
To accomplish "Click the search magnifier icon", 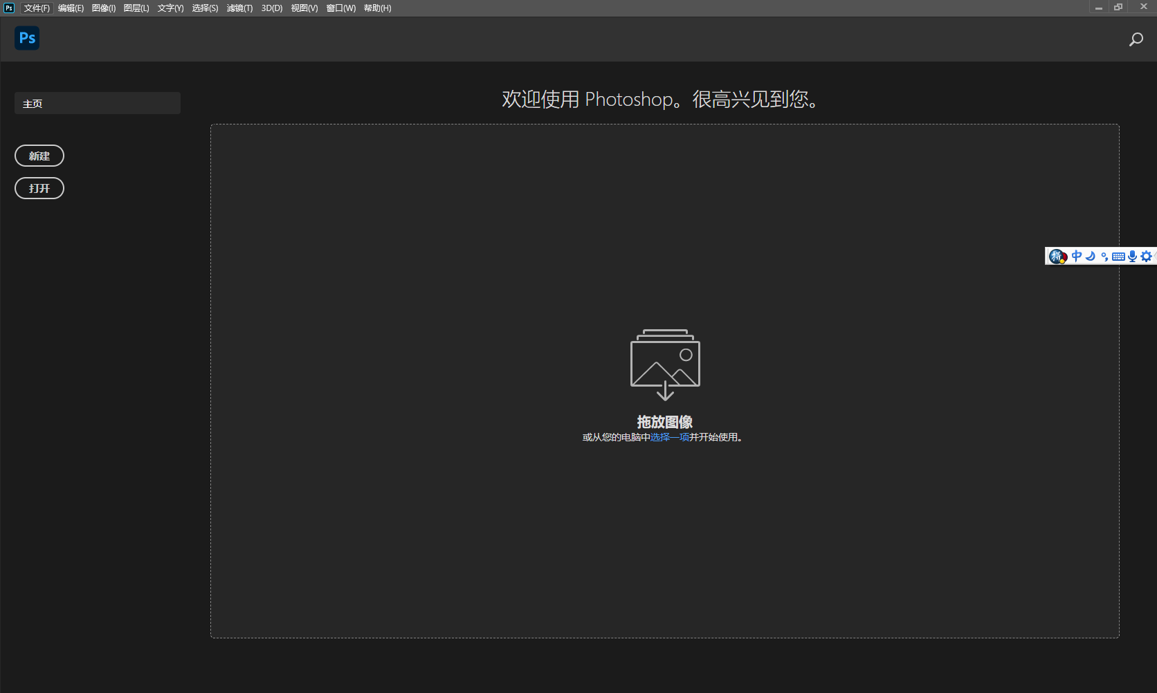I will point(1136,39).
